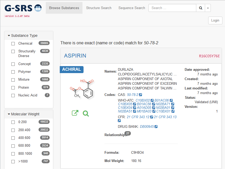Click name ASPIRIN COMPONENT OF AXOTAL

pyautogui.click(x=145, y=79)
